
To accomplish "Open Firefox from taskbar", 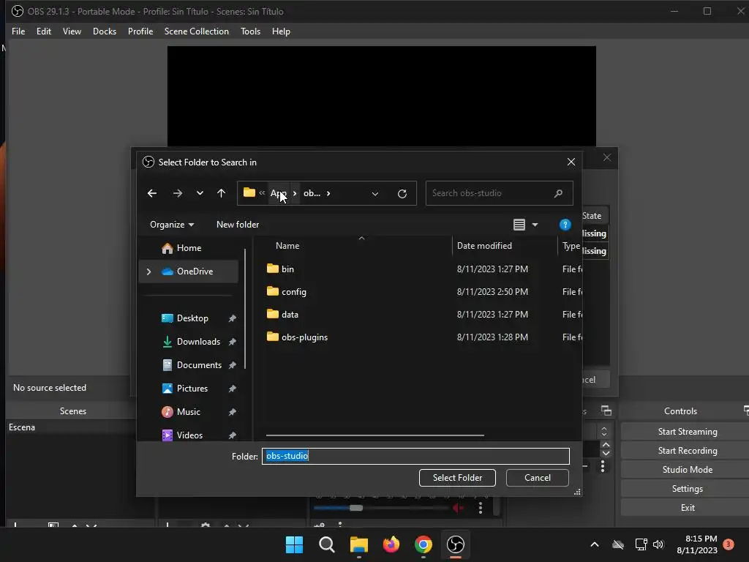I will pyautogui.click(x=391, y=544).
